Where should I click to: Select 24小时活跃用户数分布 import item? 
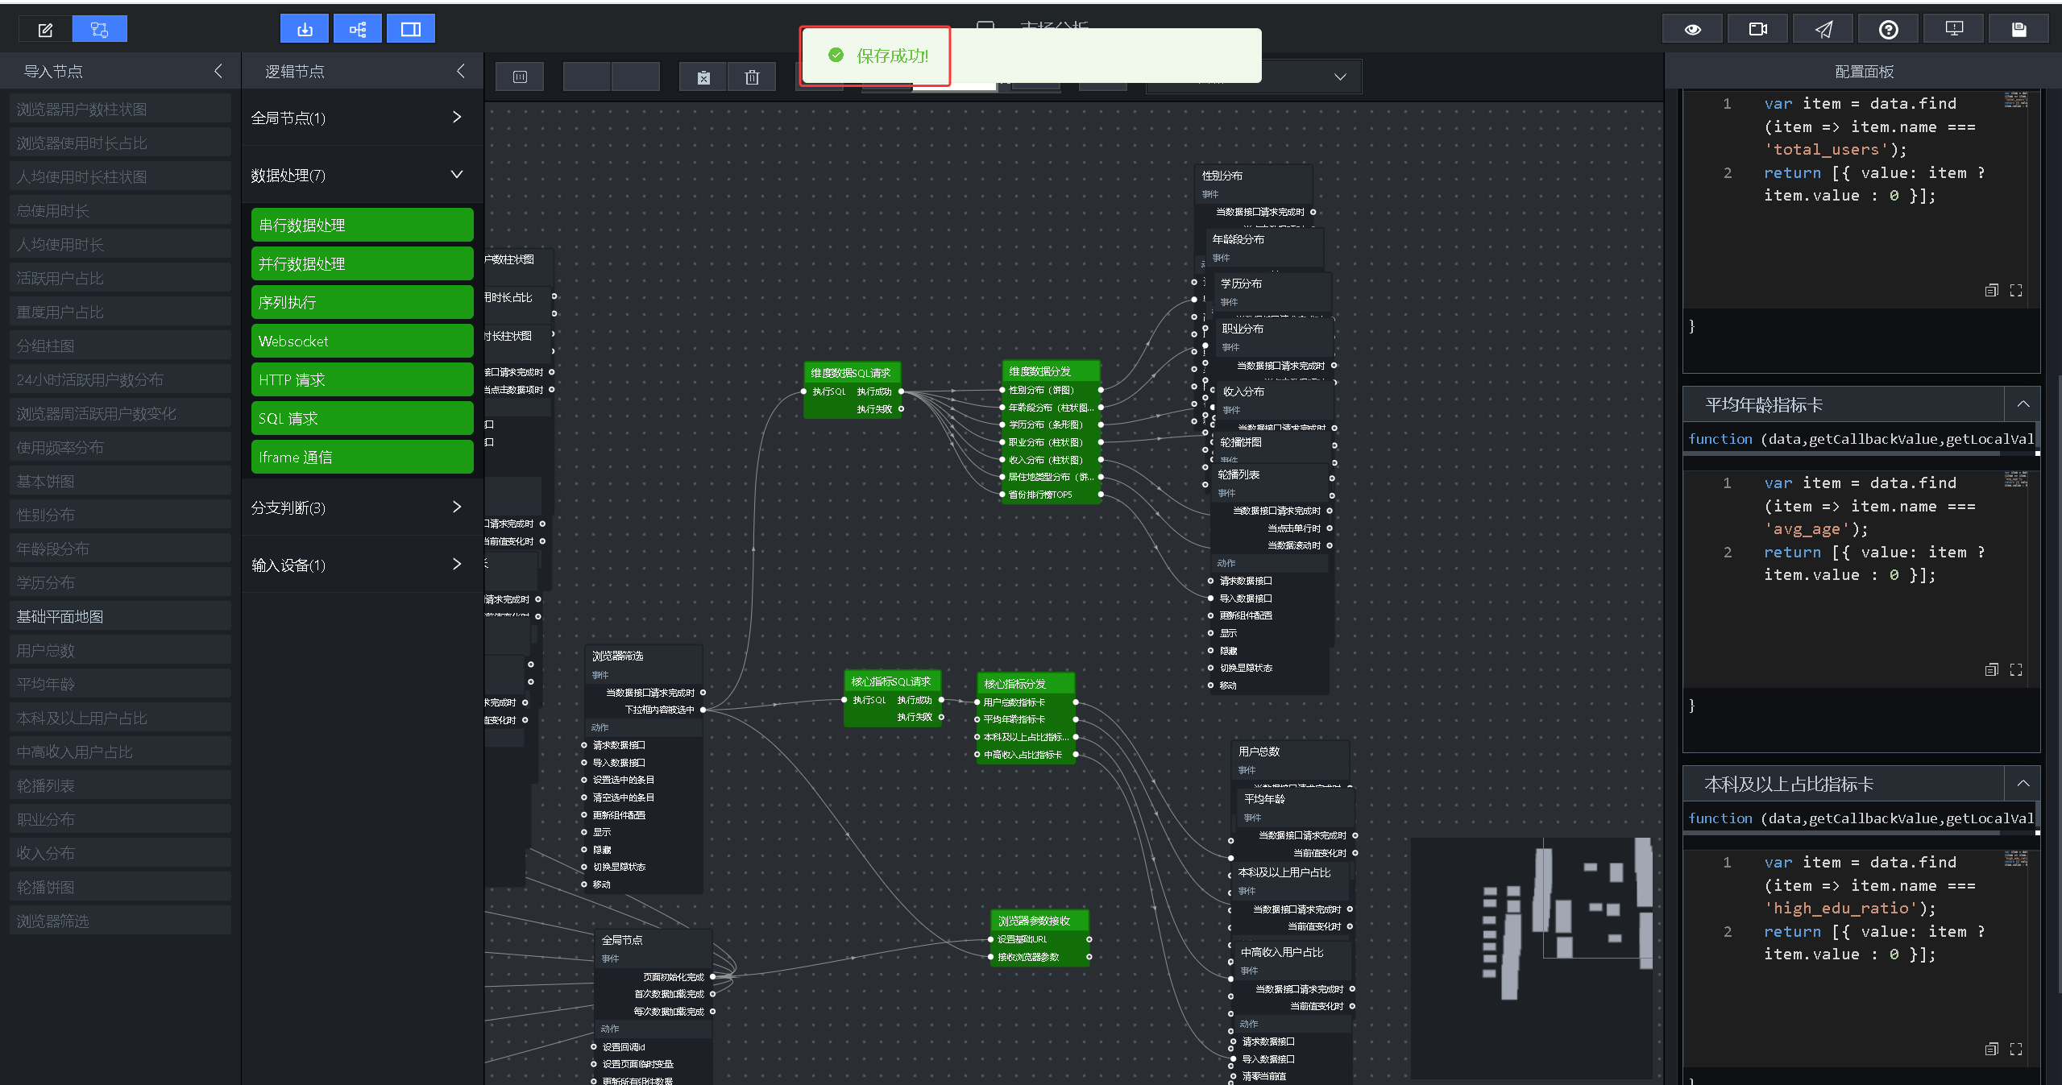pos(120,379)
